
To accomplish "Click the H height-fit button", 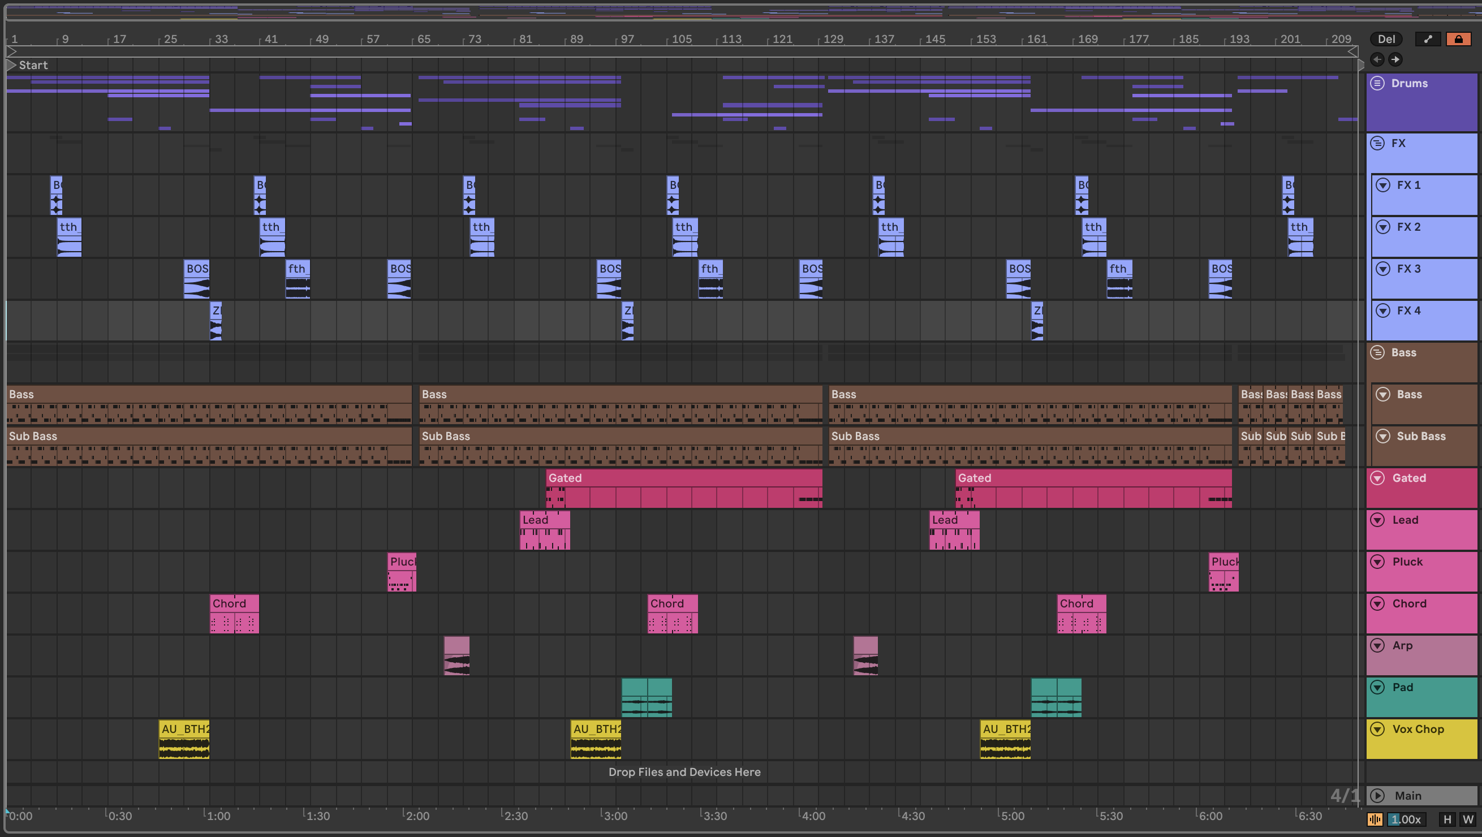I will [1447, 819].
